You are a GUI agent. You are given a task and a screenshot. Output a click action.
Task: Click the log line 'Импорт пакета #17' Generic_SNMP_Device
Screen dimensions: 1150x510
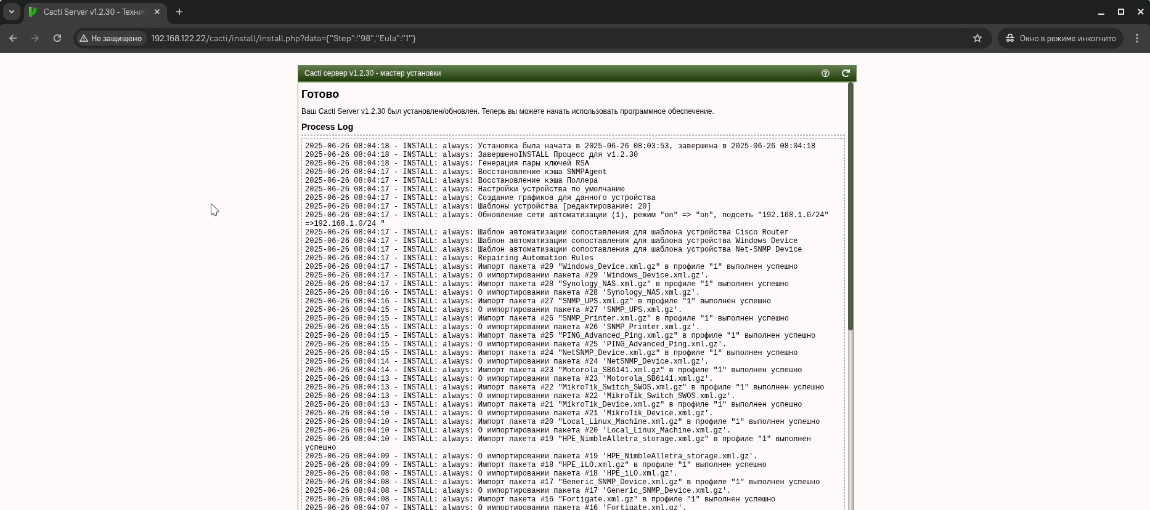coord(562,482)
